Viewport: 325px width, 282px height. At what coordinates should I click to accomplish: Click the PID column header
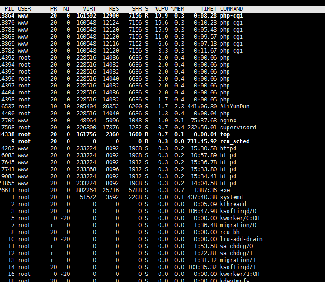[x=9, y=9]
